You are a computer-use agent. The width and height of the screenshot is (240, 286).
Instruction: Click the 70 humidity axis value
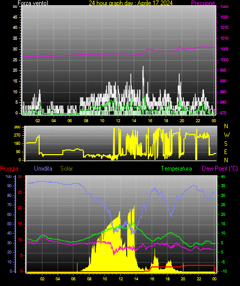click(x=9, y=205)
